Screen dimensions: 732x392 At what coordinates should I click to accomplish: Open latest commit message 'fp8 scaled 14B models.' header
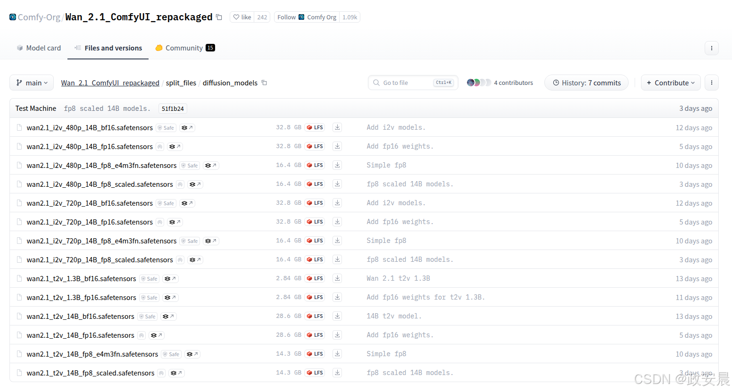tap(107, 108)
